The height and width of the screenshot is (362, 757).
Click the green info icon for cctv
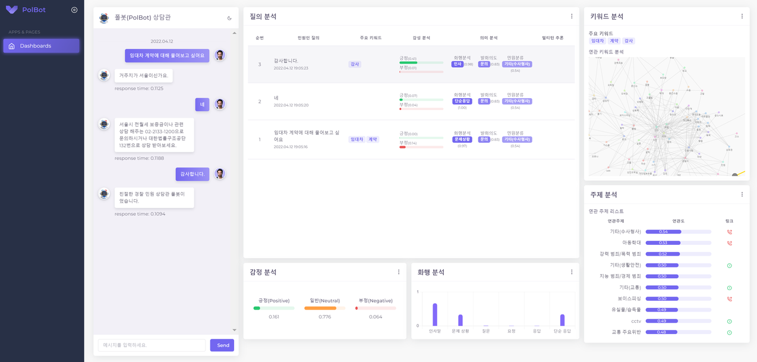pos(730,321)
